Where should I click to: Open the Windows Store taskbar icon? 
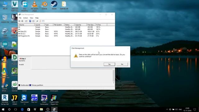[29, 109]
